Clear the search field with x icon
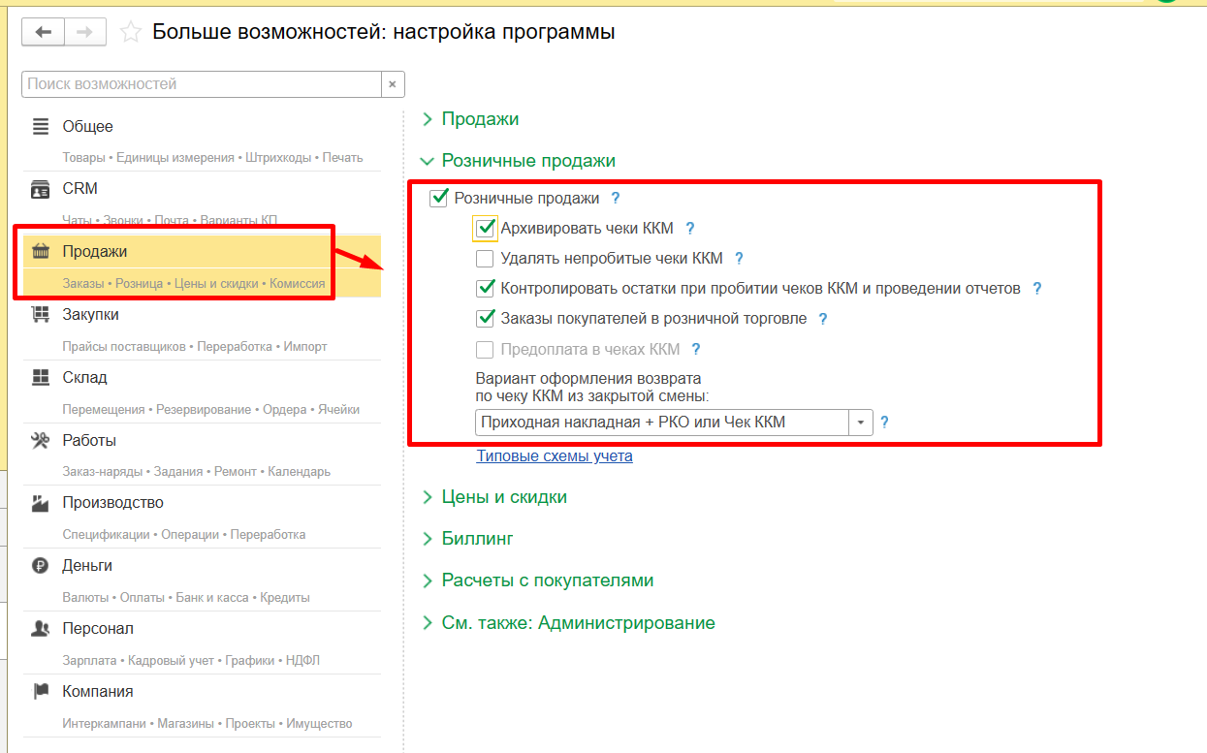This screenshot has height=753, width=1207. click(x=393, y=84)
